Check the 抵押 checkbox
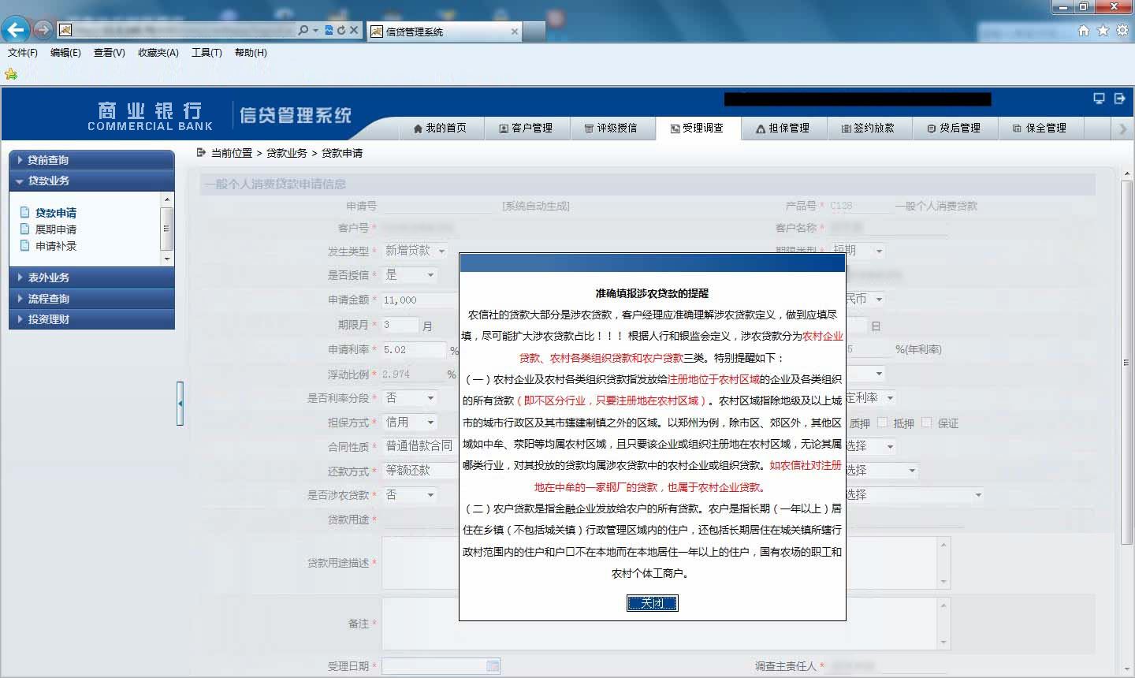 point(882,423)
